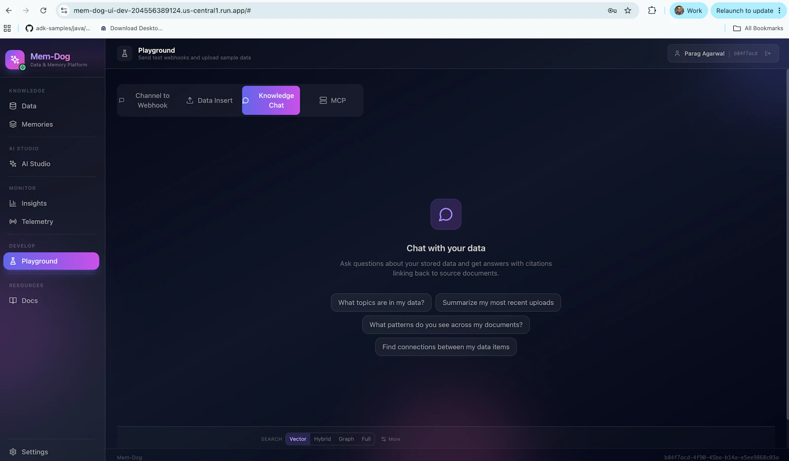Open Data in the sidebar
The height and width of the screenshot is (461, 789).
(51, 106)
